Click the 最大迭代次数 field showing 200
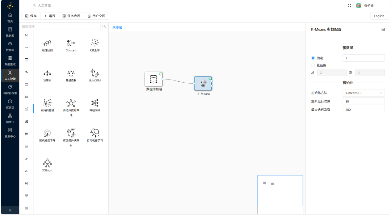The height and width of the screenshot is (215, 391). 364,110
